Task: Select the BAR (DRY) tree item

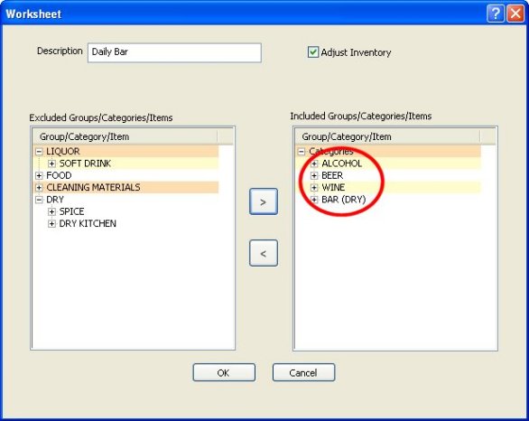Action: coord(343,200)
